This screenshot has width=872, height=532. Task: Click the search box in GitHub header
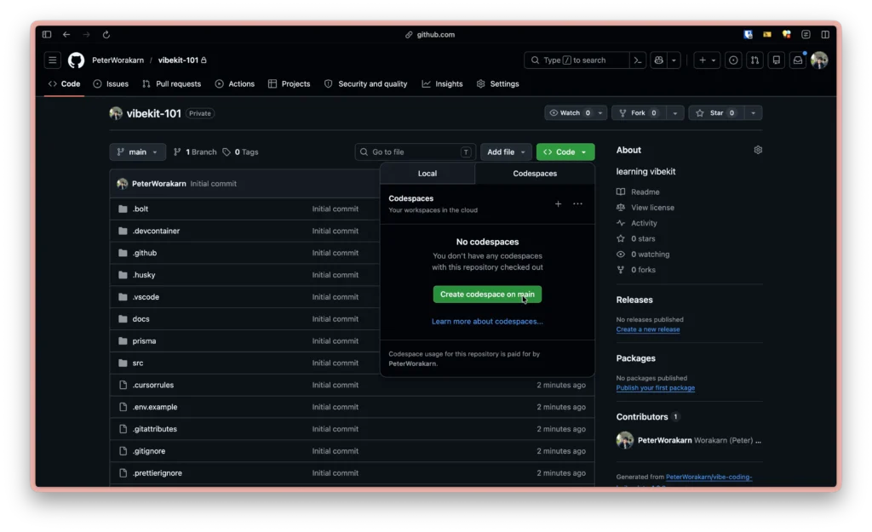577,60
